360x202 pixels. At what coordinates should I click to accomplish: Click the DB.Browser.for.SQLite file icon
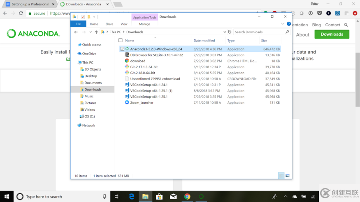click(127, 55)
